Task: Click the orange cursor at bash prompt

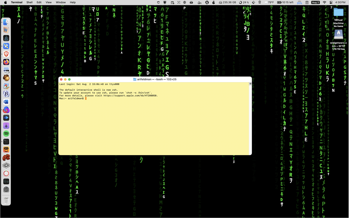Action: click(86, 98)
